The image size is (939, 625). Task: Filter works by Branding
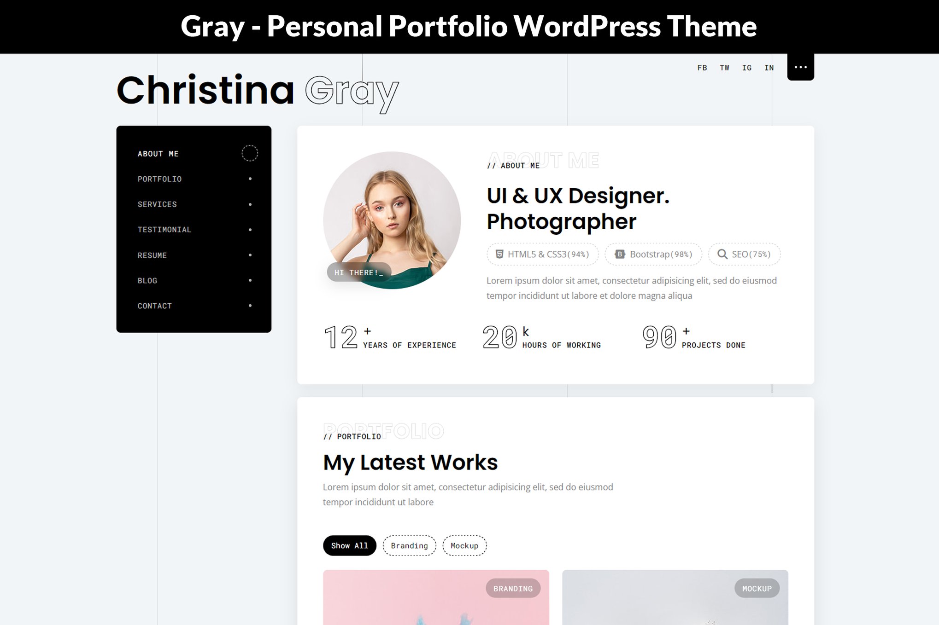pyautogui.click(x=409, y=545)
